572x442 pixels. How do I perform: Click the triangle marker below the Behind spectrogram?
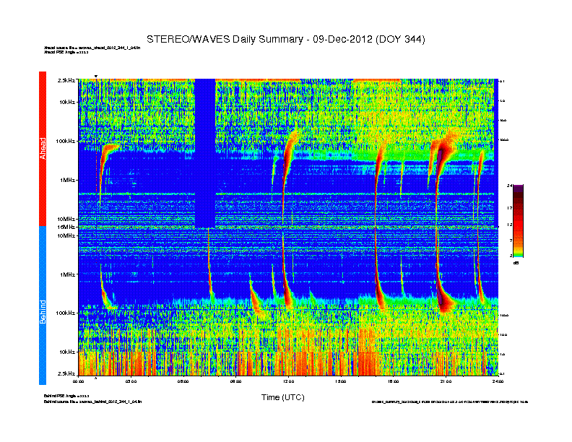pos(96,378)
